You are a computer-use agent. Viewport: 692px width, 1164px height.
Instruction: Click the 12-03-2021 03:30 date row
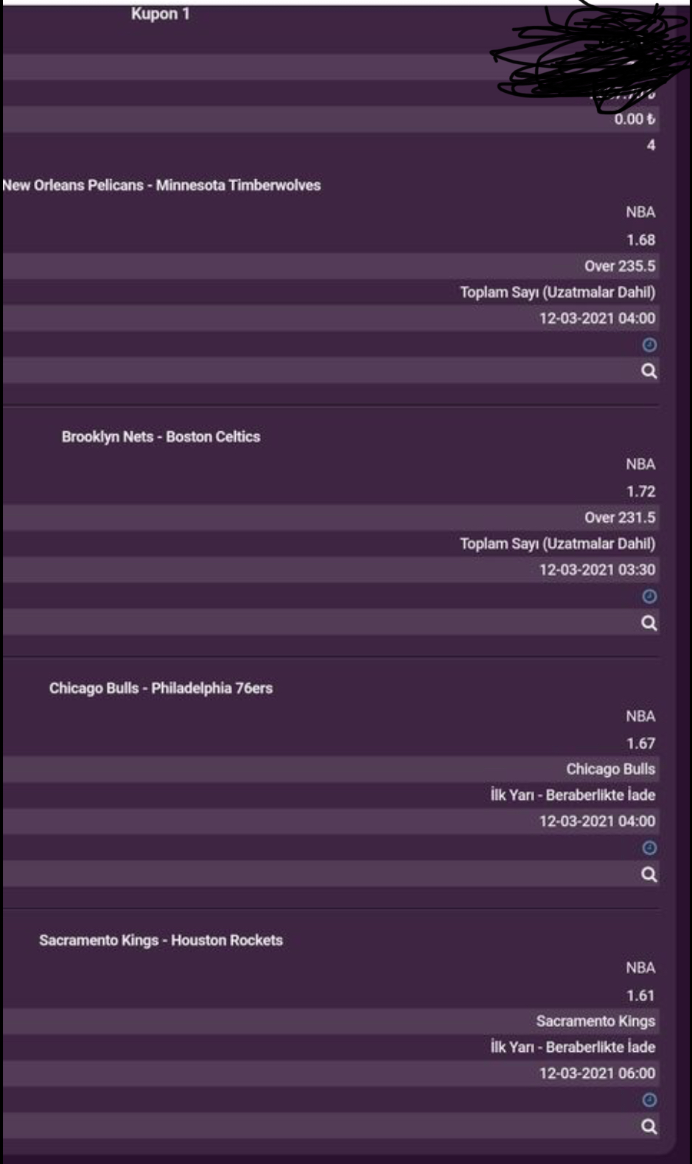coord(330,570)
